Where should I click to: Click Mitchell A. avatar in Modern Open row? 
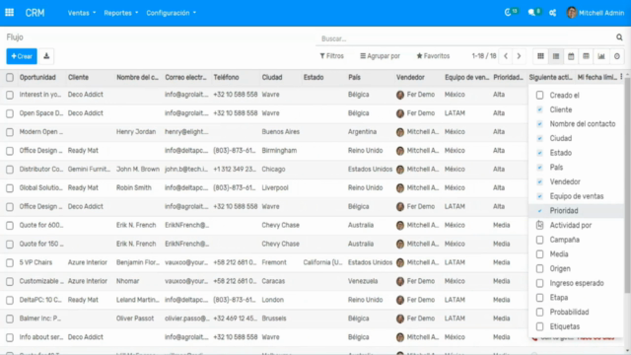pyautogui.click(x=400, y=132)
